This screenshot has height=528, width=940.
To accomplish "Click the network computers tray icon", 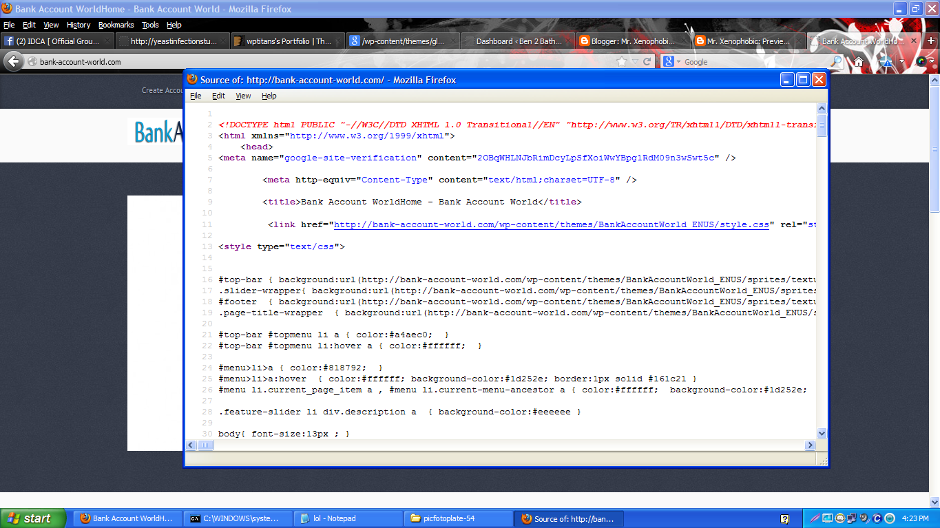I will point(852,518).
